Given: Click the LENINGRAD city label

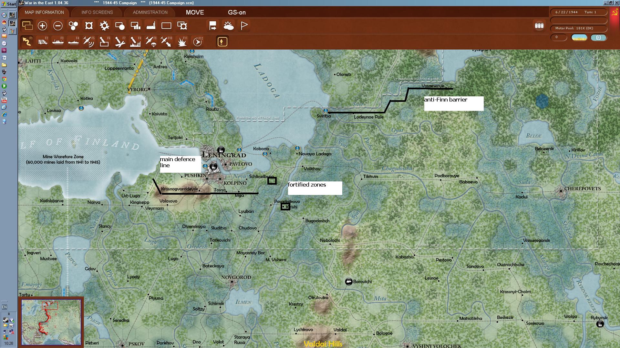Looking at the screenshot, I should pos(224,155).
